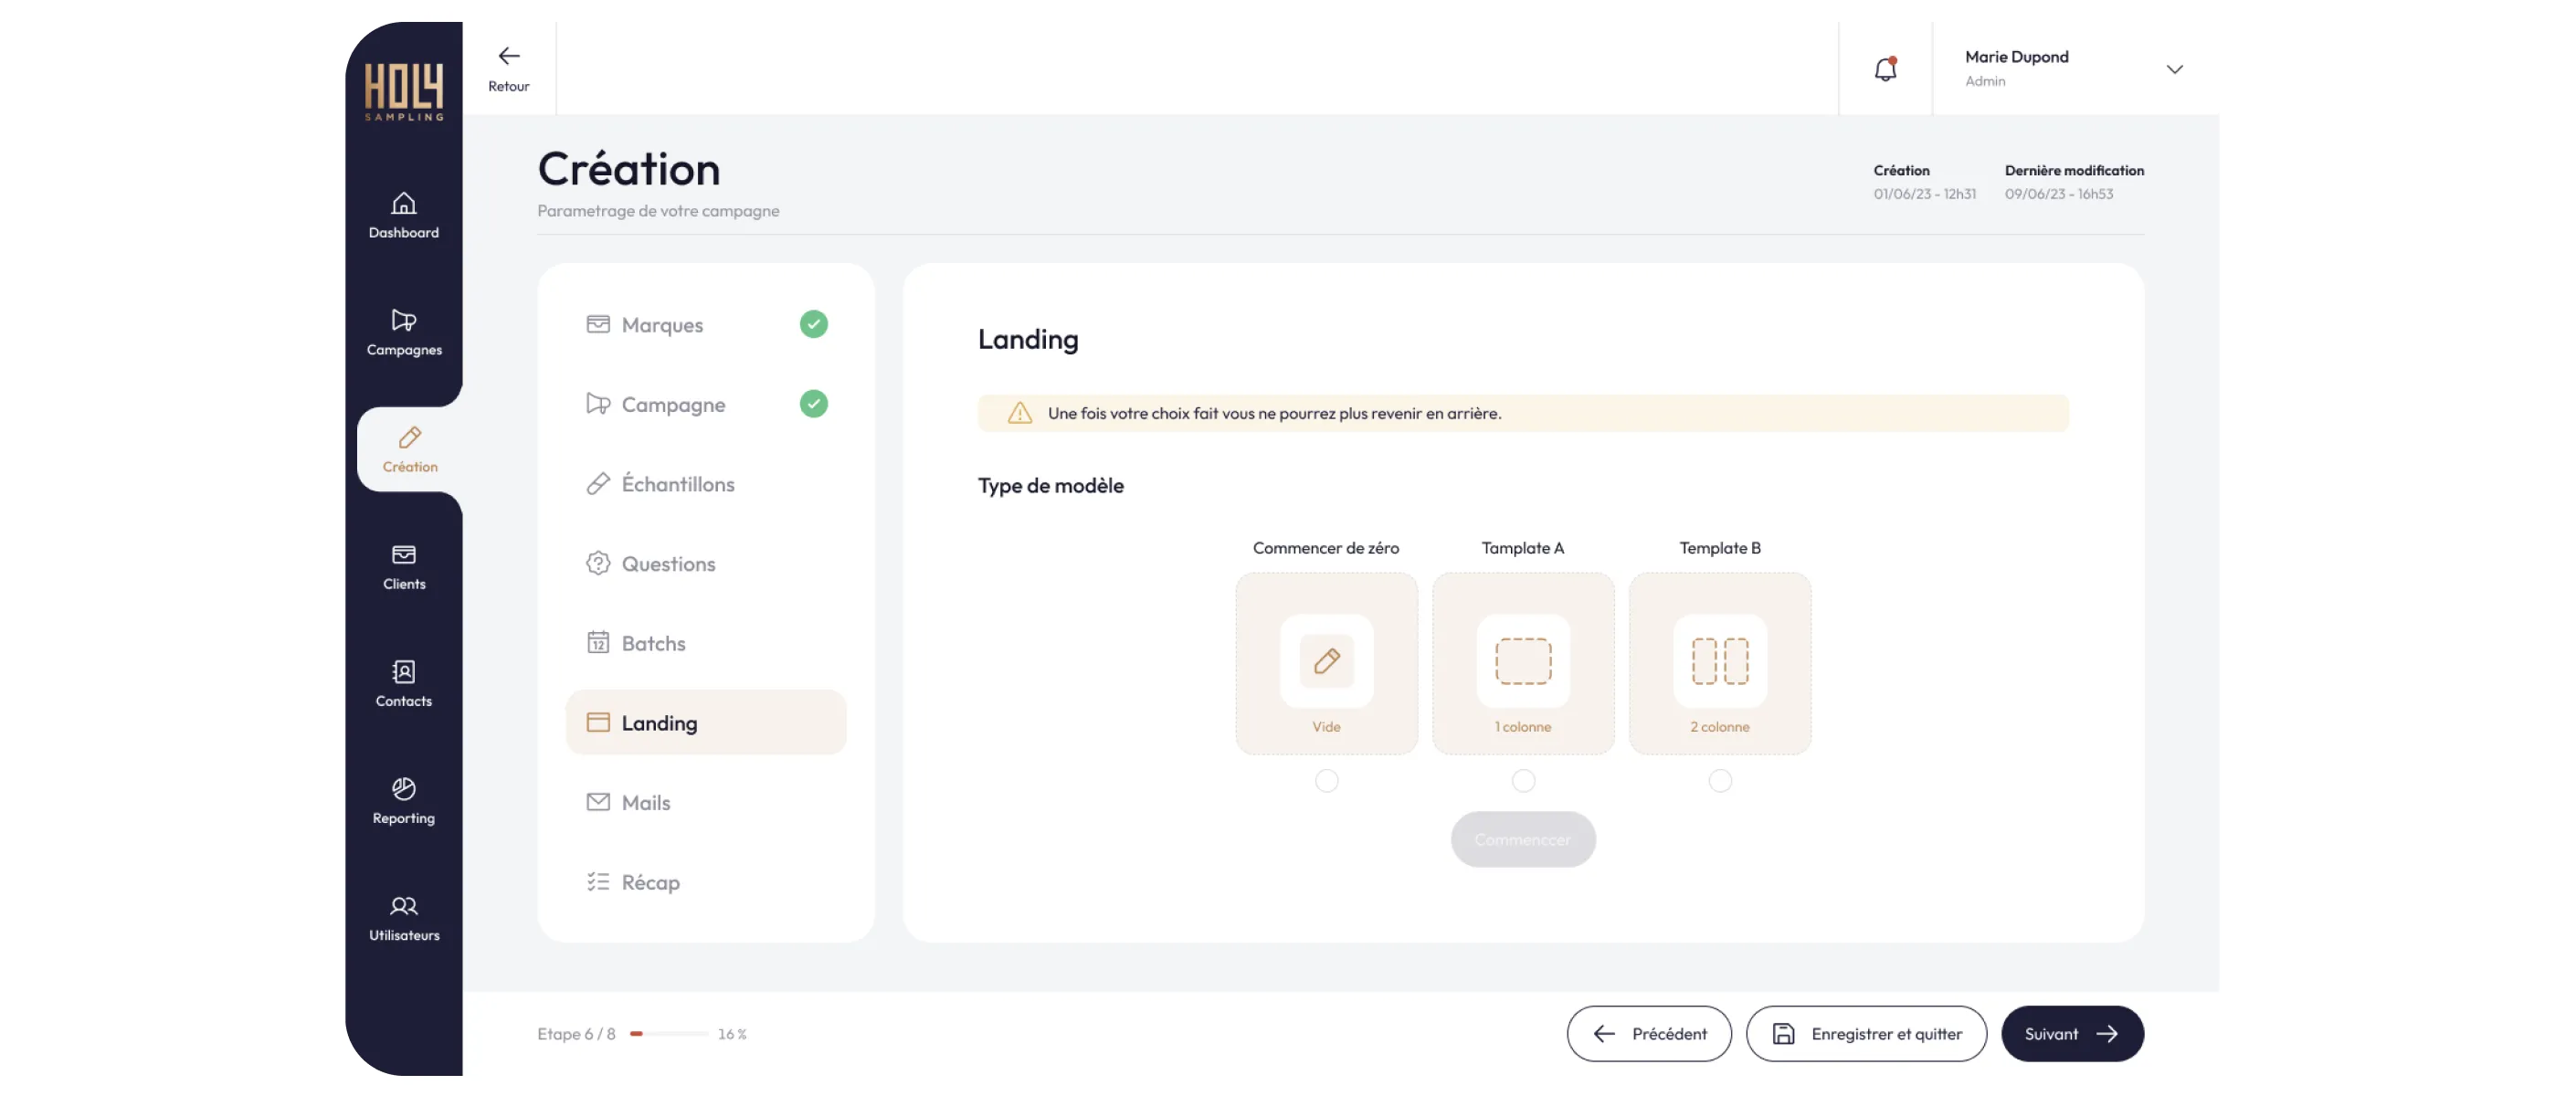Pick the 2 colonne template thumbnail

tap(1719, 663)
